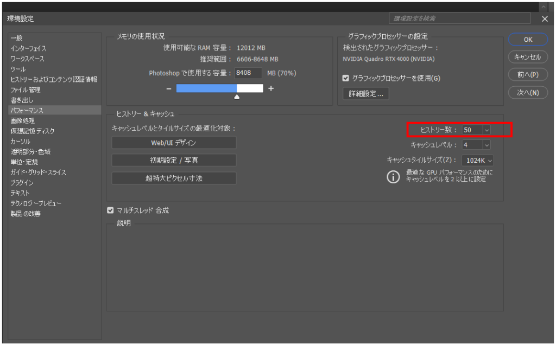This screenshot has height=345, width=556.
Task: Click the ヒストリー数 value field showing 50
Action: click(x=472, y=130)
